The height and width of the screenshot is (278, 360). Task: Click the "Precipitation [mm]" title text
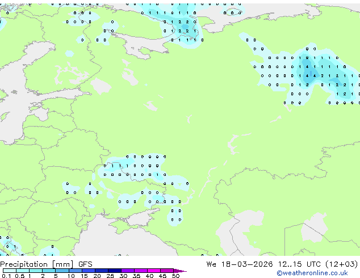coord(37,264)
